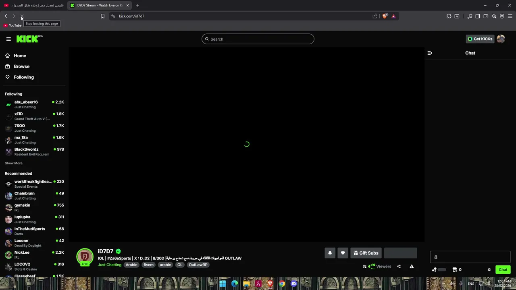Open site settings icon before kick.com URL
Image resolution: width=516 pixels, height=290 pixels.
coord(113,16)
